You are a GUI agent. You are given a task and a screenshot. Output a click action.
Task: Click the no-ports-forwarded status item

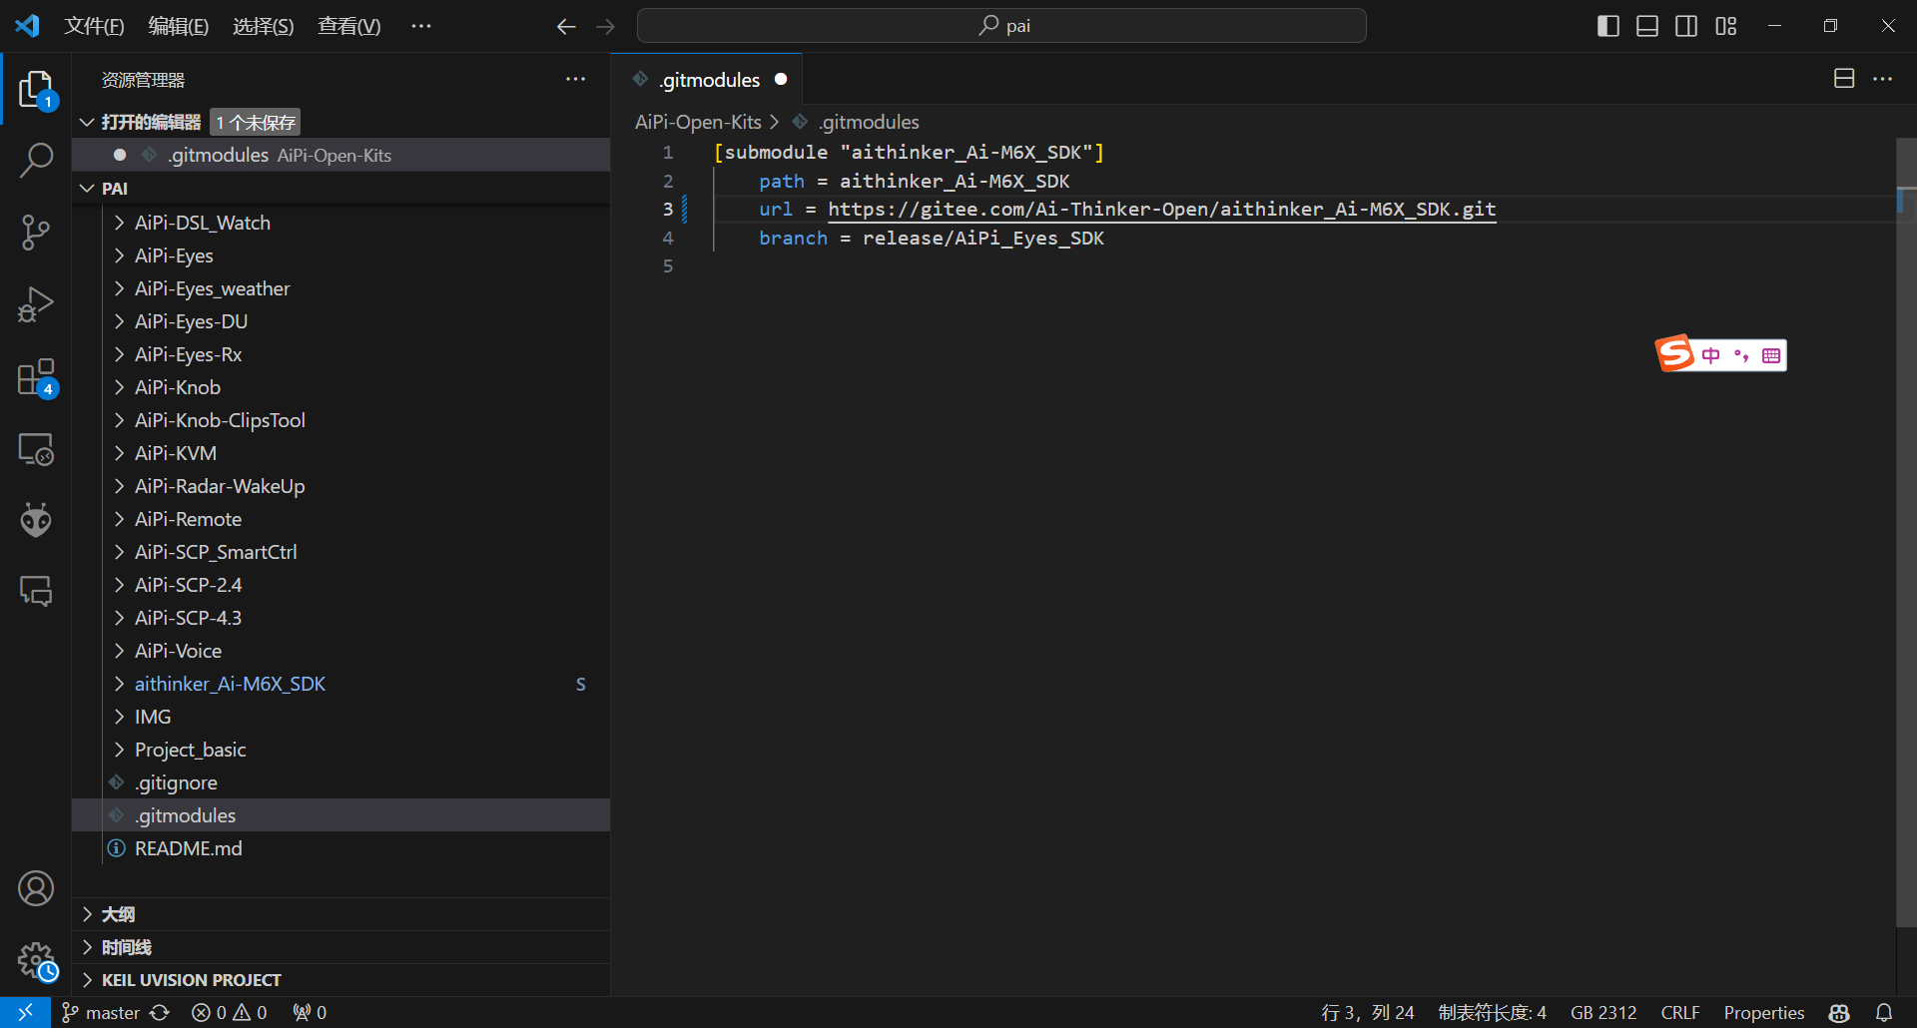coord(310,1012)
